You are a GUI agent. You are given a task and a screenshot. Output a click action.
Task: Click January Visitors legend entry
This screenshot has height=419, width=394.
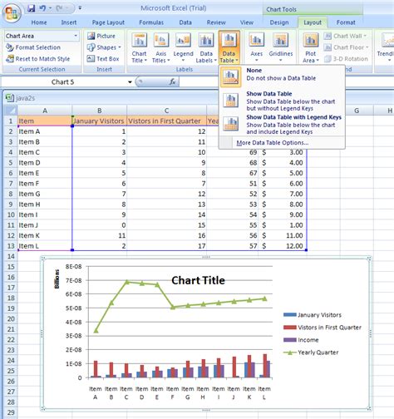pos(313,315)
